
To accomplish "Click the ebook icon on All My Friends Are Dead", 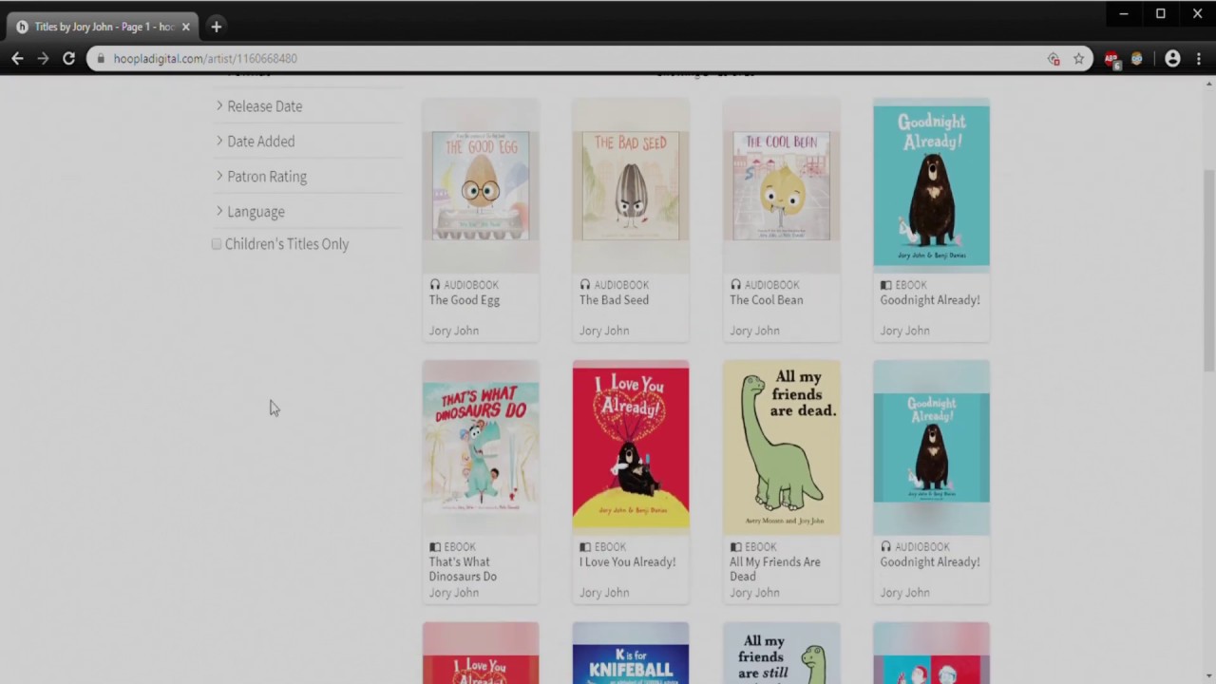I will click(735, 547).
